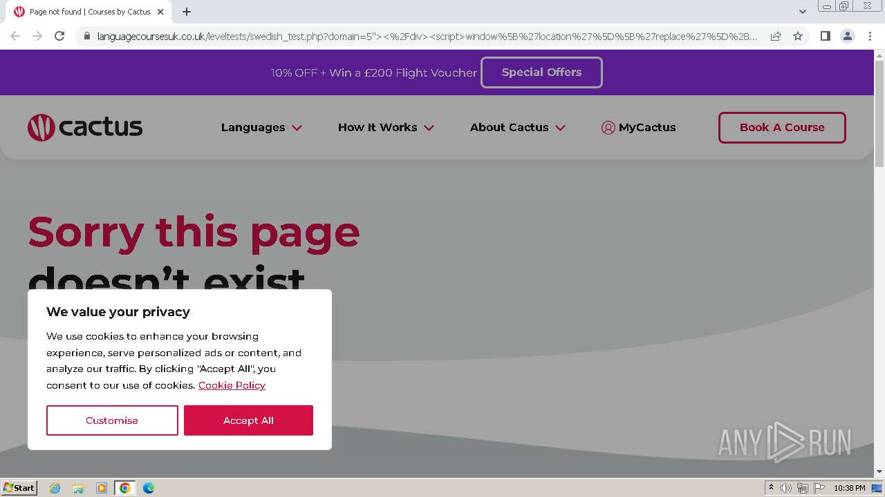The height and width of the screenshot is (497, 885).
Task: Click the share page icon in address bar
Action: [x=776, y=36]
